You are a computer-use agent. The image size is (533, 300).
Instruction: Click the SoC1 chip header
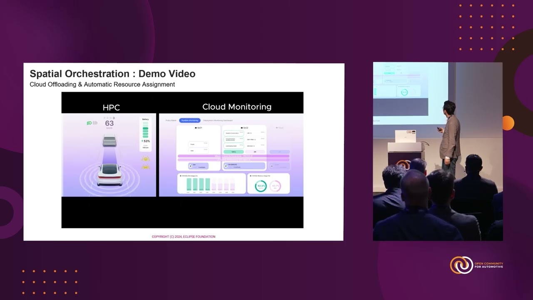[x=198, y=128]
